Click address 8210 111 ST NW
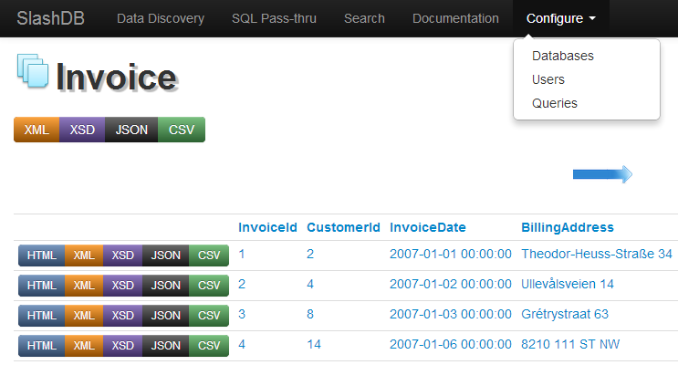Viewport: 678px width, 365px height. click(570, 345)
